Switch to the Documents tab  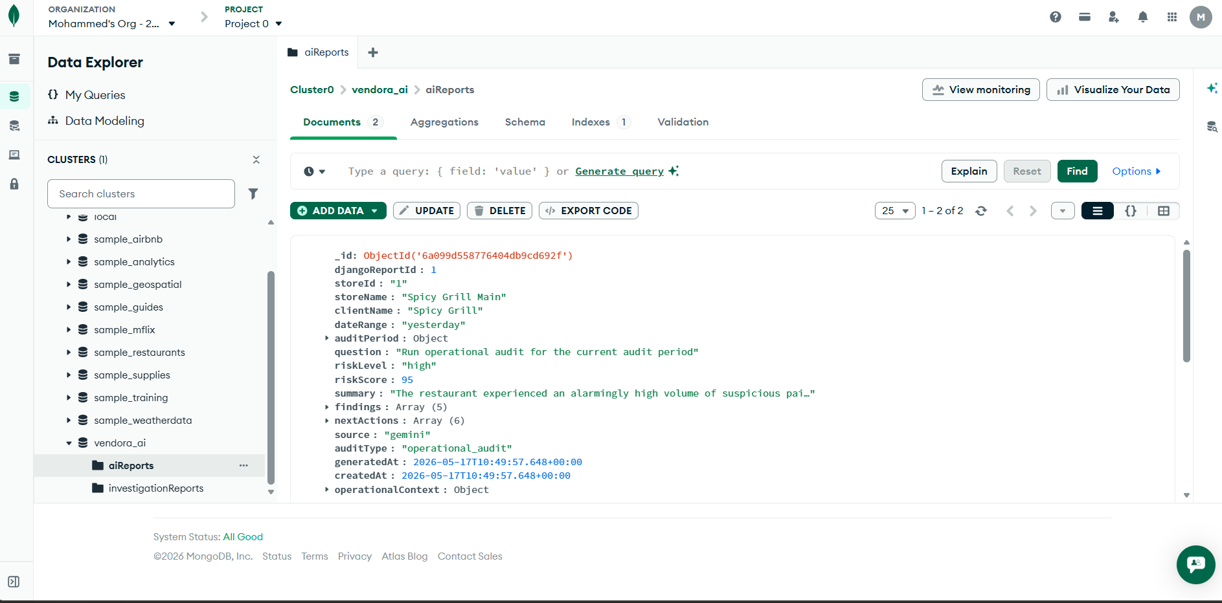[x=343, y=122]
